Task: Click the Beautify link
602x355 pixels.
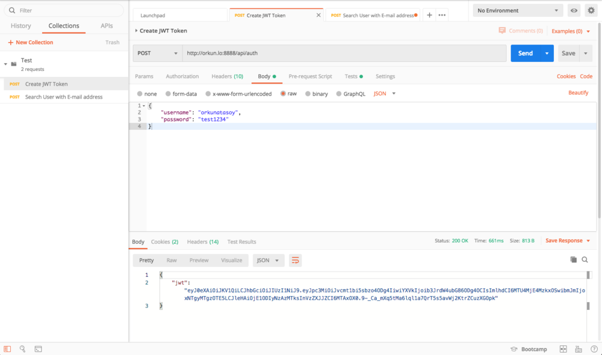Action: click(x=578, y=93)
